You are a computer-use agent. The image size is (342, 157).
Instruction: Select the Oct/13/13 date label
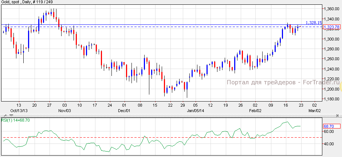(x=19, y=110)
